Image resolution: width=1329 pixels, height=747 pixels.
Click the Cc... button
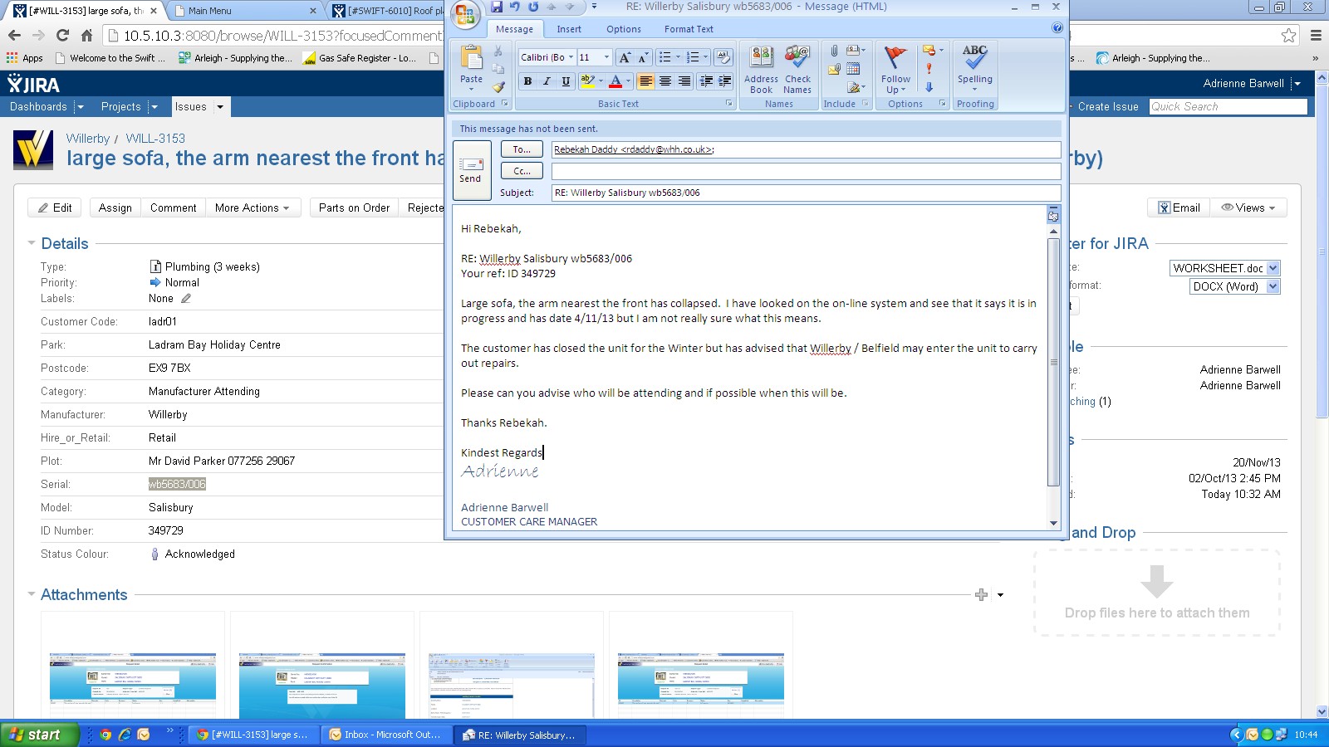click(522, 171)
